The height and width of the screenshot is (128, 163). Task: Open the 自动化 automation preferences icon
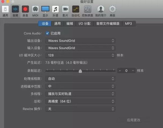pyautogui.click(x=76, y=9)
